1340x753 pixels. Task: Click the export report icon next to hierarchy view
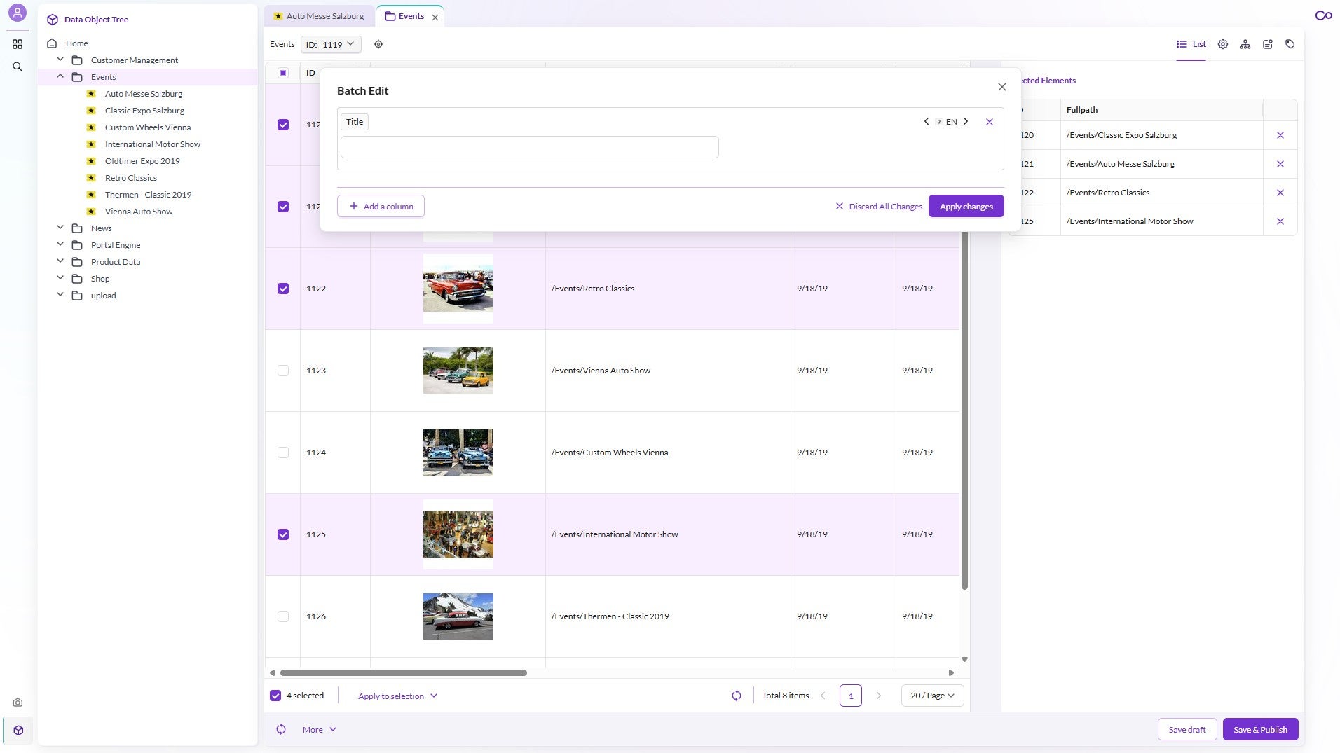pyautogui.click(x=1268, y=43)
